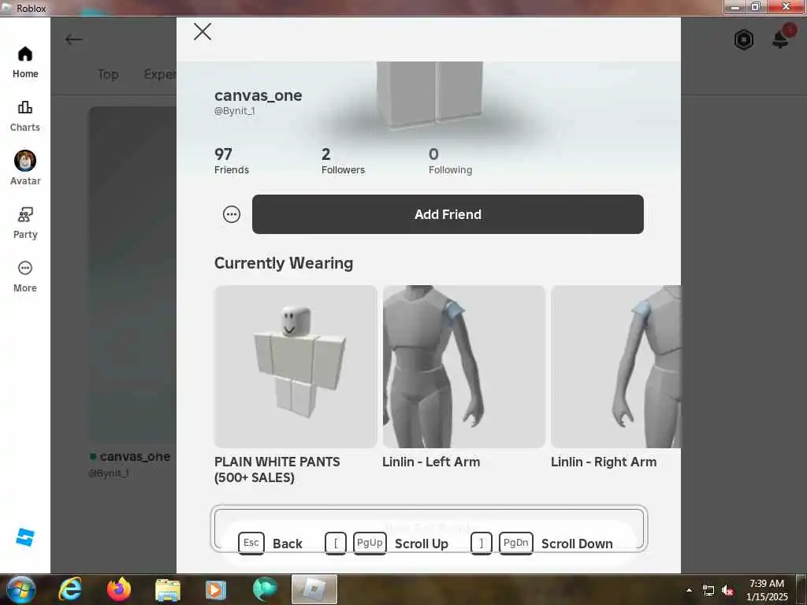Click the PgDn Scroll Down hint
The width and height of the screenshot is (807, 605).
pyautogui.click(x=556, y=544)
